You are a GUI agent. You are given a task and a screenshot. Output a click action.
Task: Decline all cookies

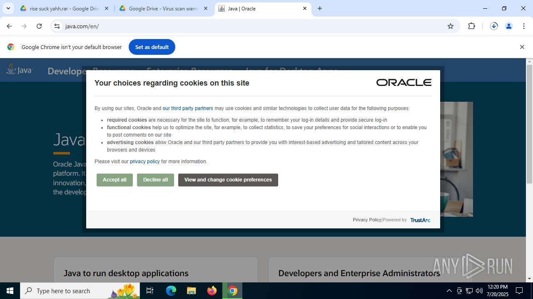155,180
